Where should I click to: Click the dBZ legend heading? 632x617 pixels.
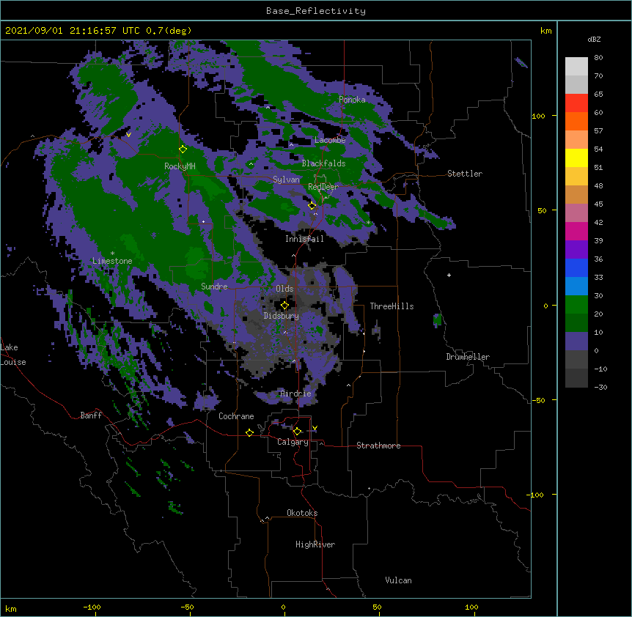(594, 39)
